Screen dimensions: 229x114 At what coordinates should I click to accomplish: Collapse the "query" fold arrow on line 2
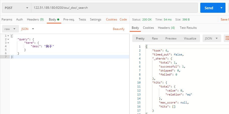[8, 39]
